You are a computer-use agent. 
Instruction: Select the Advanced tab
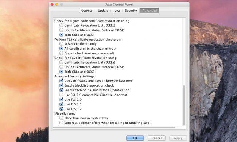click(149, 11)
